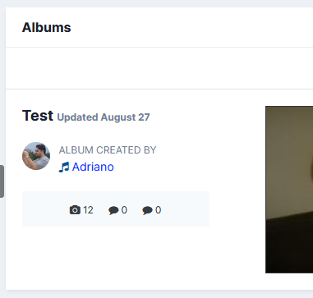Image resolution: width=313 pixels, height=298 pixels.
Task: Click the Albums heading
Action: point(47,27)
